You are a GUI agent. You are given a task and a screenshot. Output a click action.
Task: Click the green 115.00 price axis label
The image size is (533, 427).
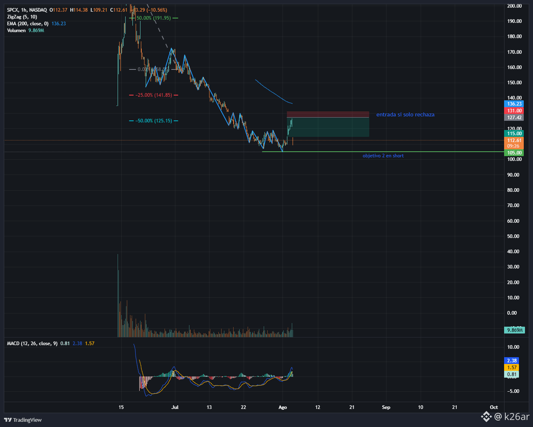pyautogui.click(x=514, y=134)
